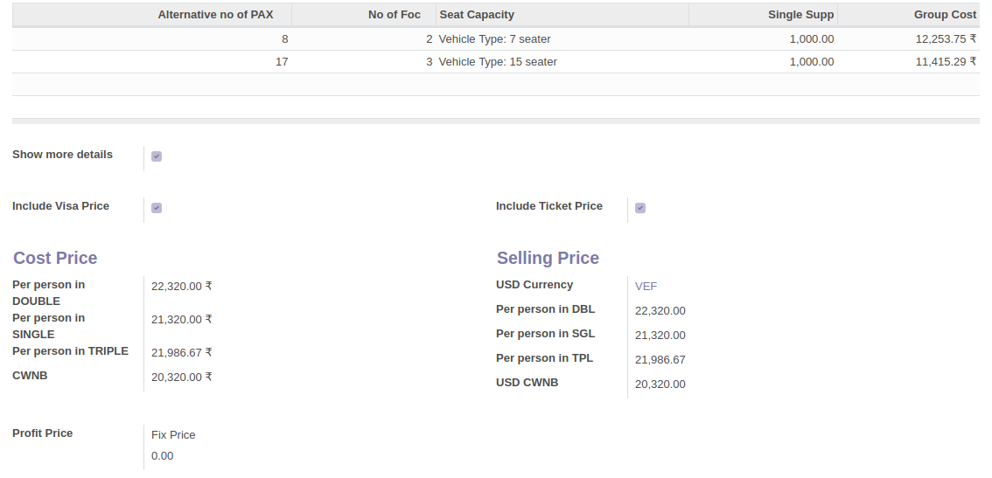
Task: Click Cost Price Per person in TRIPLE amount
Action: click(x=181, y=353)
